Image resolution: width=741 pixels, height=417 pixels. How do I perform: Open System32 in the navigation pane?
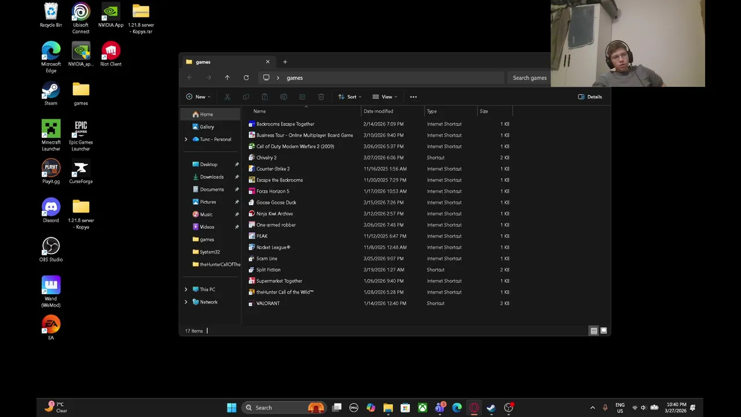[210, 252]
